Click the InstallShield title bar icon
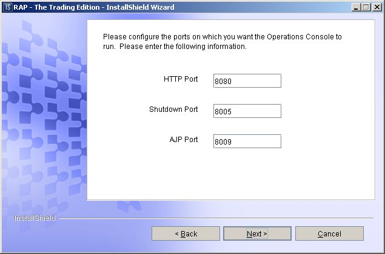385x254 pixels. point(7,7)
